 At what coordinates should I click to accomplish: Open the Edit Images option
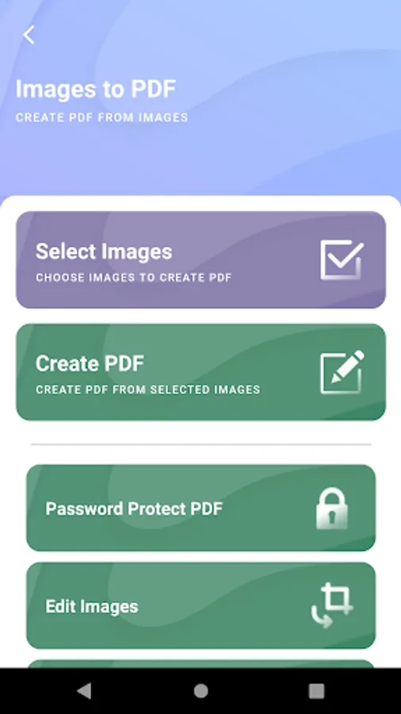pyautogui.click(x=201, y=605)
